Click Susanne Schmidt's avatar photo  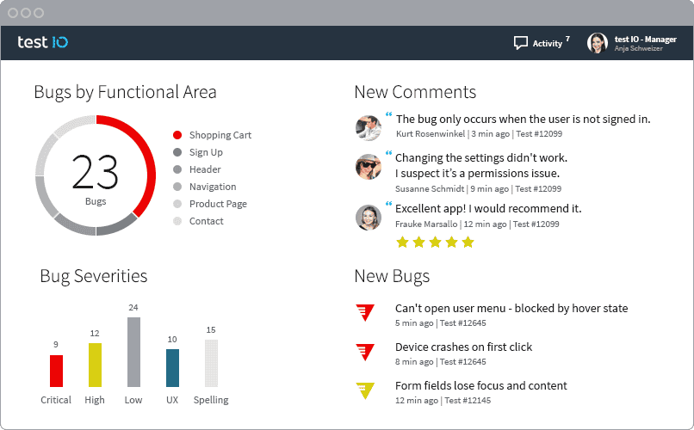[369, 166]
